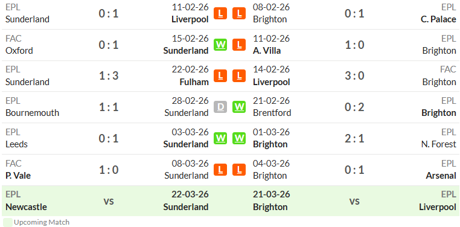The image size is (460, 227).
Task: Click the Upcoming Match green legend swatch
Action: tap(8, 222)
